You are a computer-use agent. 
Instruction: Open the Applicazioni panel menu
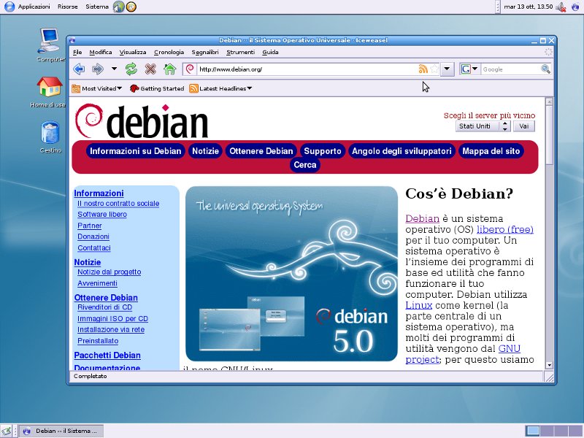(x=34, y=7)
